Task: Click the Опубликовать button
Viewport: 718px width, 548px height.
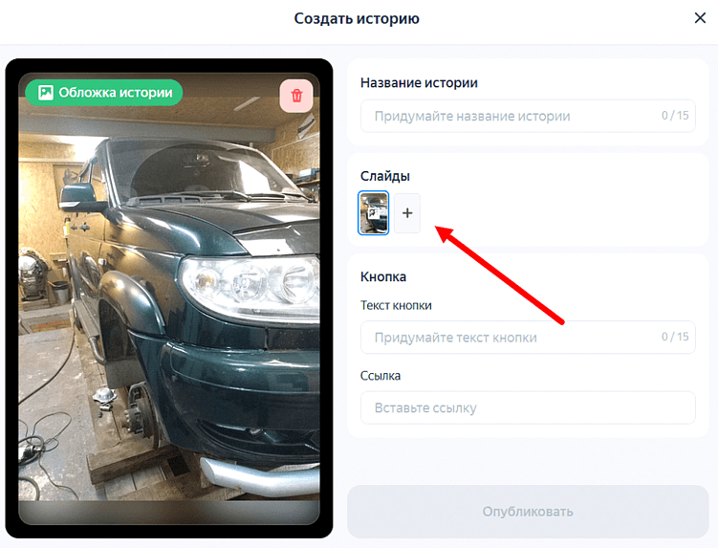Action: [x=528, y=512]
